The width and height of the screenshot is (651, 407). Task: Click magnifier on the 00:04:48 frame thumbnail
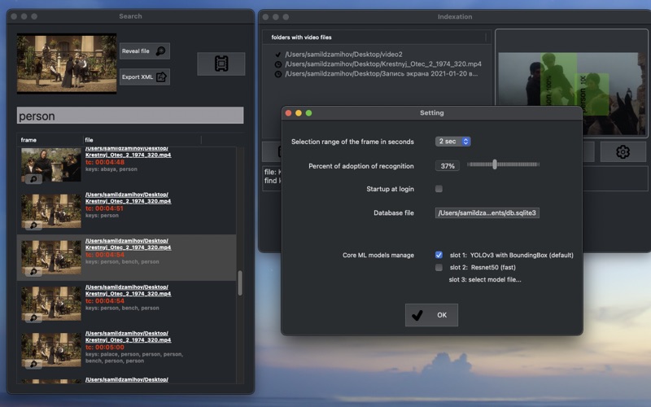(33, 179)
